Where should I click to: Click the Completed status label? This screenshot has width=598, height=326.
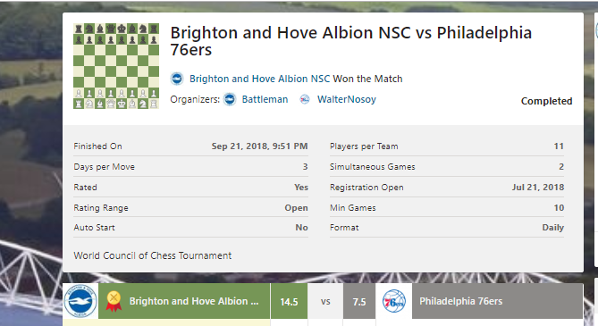point(546,101)
